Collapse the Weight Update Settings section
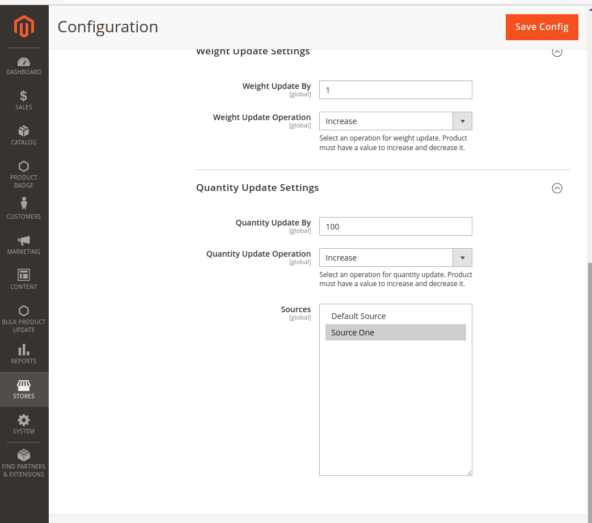 click(557, 52)
